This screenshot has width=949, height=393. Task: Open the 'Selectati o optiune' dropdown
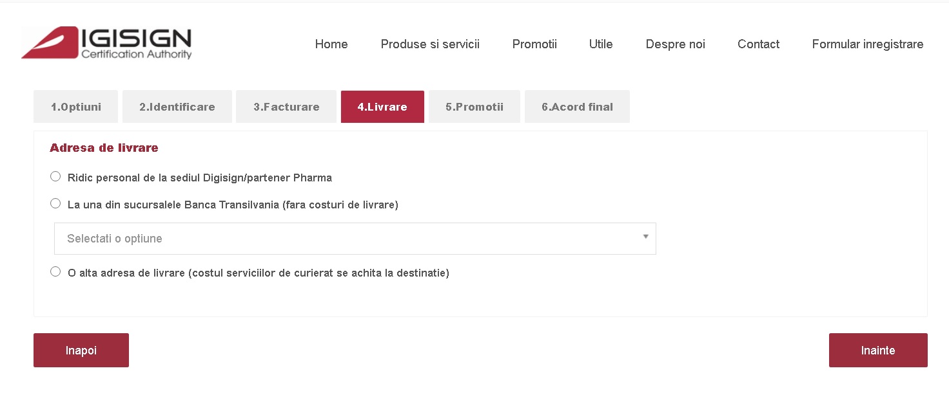point(355,239)
